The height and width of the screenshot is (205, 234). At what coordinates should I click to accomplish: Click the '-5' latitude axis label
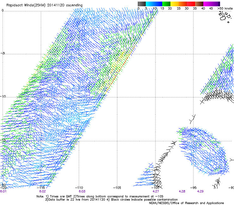click(3, 53)
